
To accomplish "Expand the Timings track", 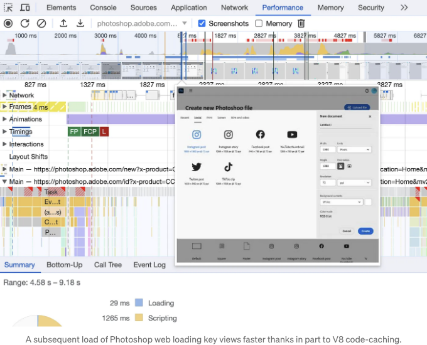I will pos(4,132).
